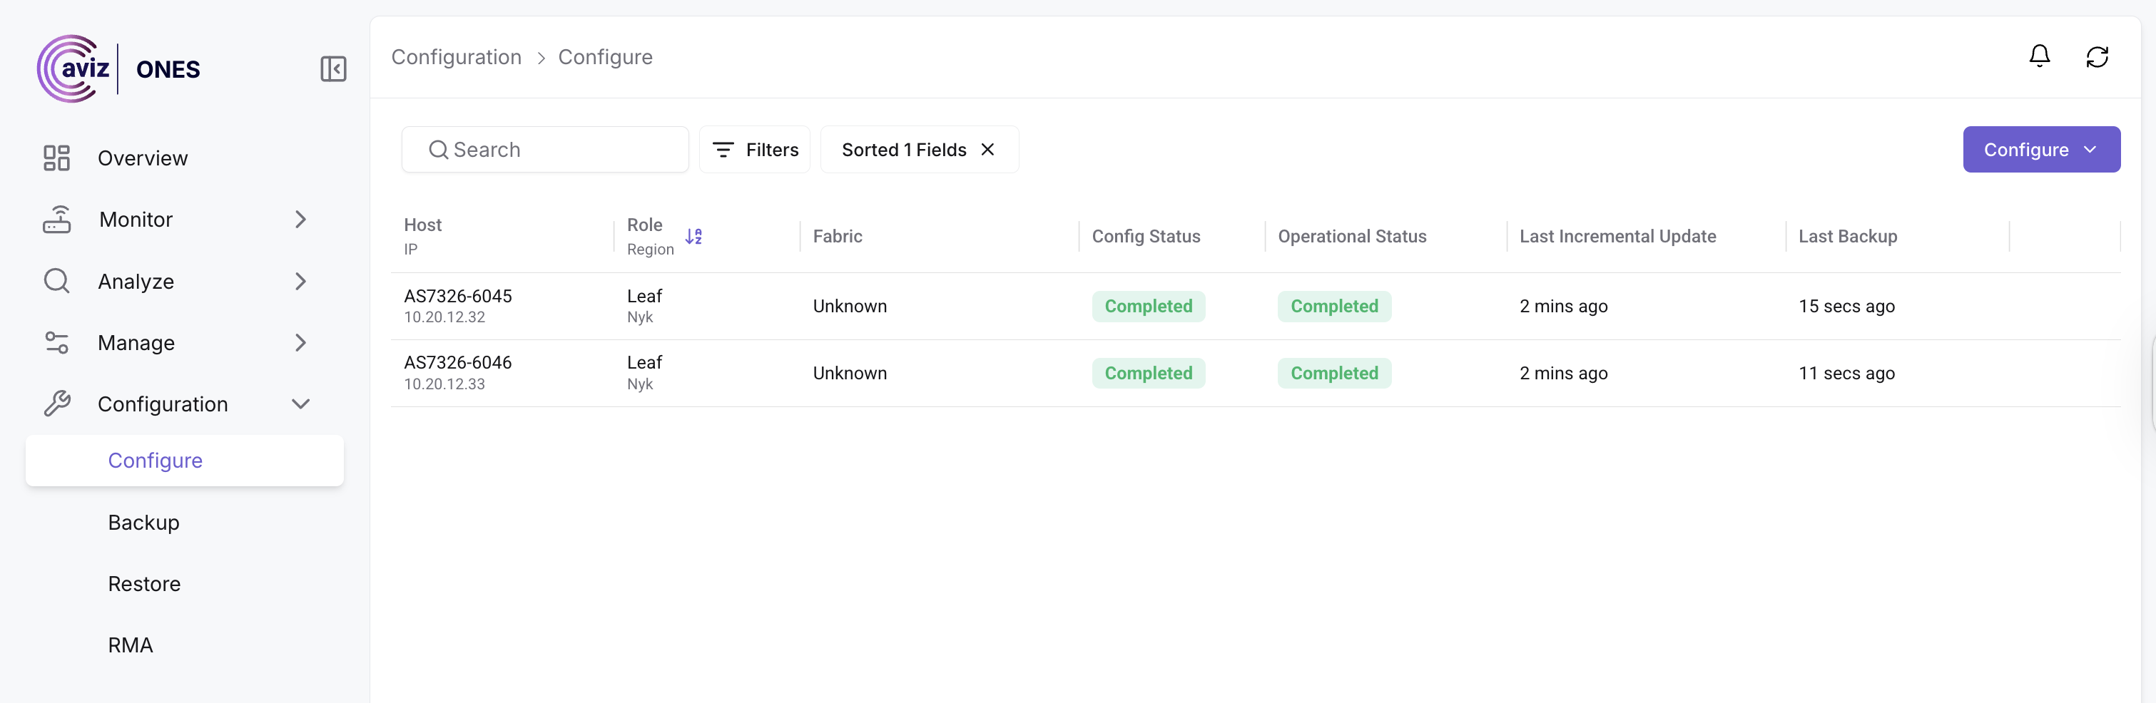Expand the Manage menu chevron
This screenshot has width=2156, height=703.
point(300,343)
